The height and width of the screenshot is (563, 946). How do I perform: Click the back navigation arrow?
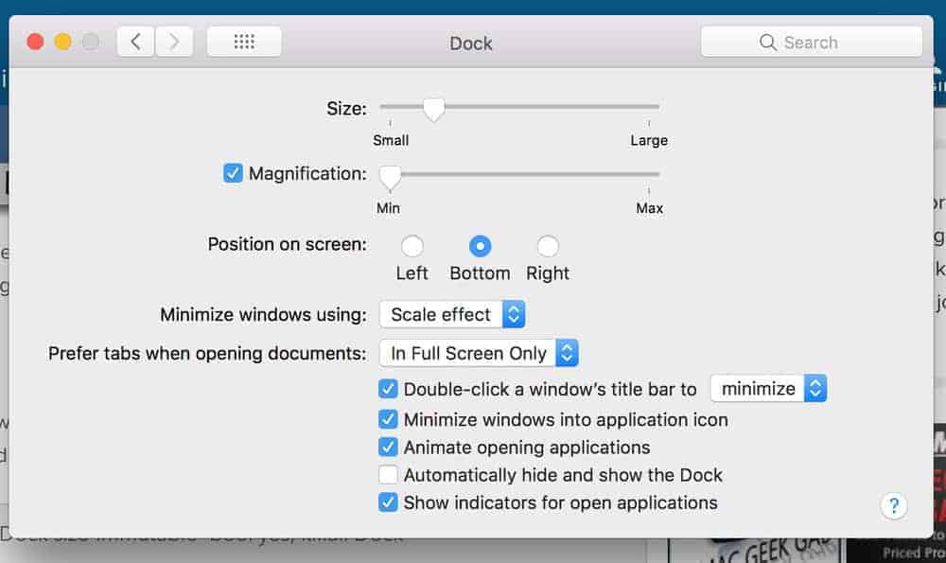coord(136,42)
